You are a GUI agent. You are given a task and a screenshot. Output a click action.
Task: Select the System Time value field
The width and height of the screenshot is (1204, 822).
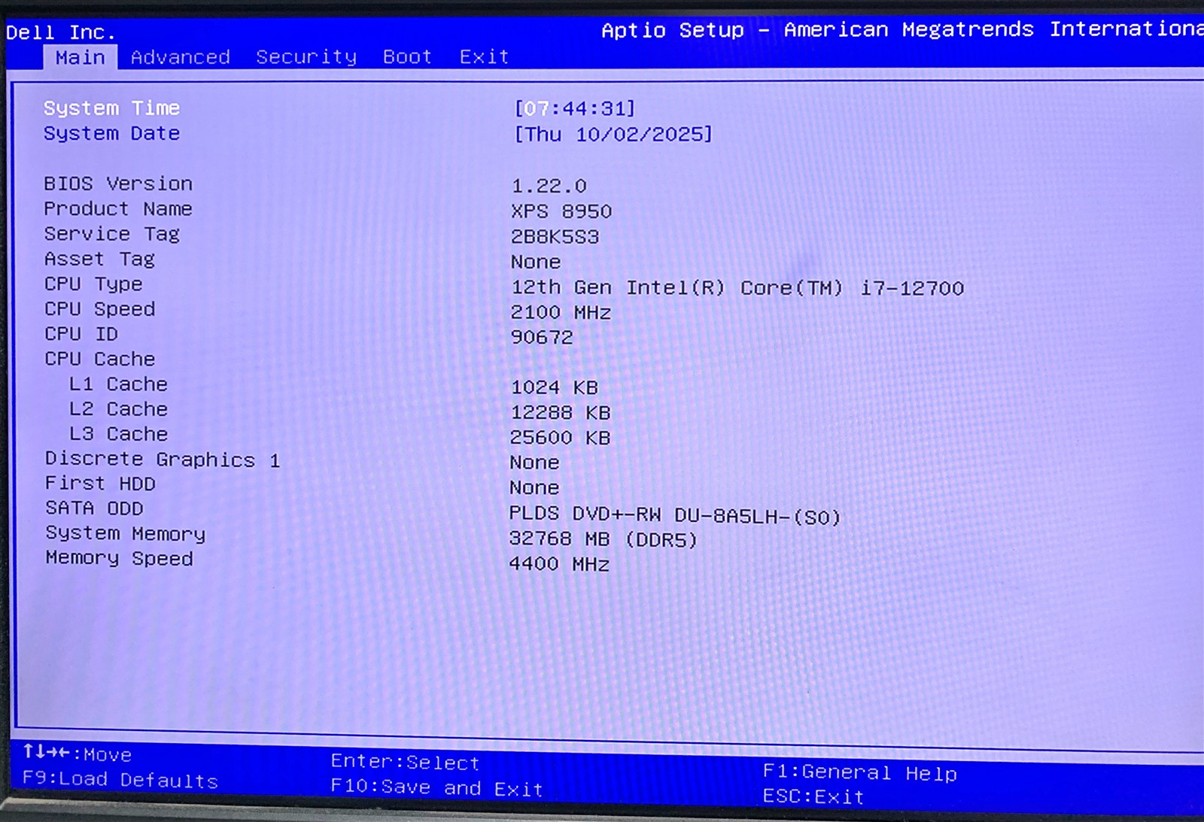pos(574,109)
